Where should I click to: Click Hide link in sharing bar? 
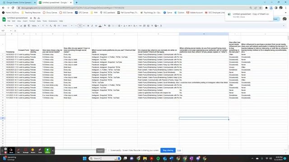(179, 150)
